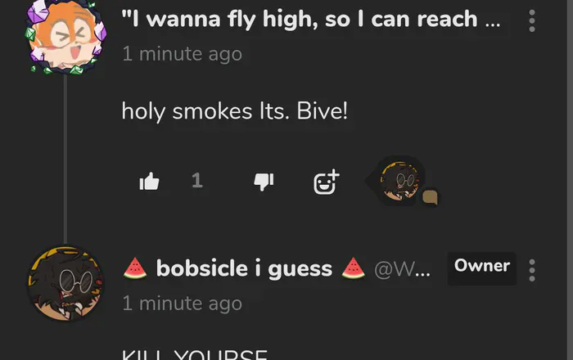The width and height of the screenshot is (573, 360).
Task: Click the left watermelon emoji in bobsicle's name
Action: click(x=135, y=268)
